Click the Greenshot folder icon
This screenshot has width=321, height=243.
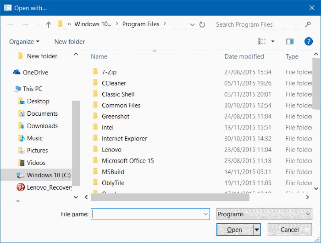coord(95,116)
